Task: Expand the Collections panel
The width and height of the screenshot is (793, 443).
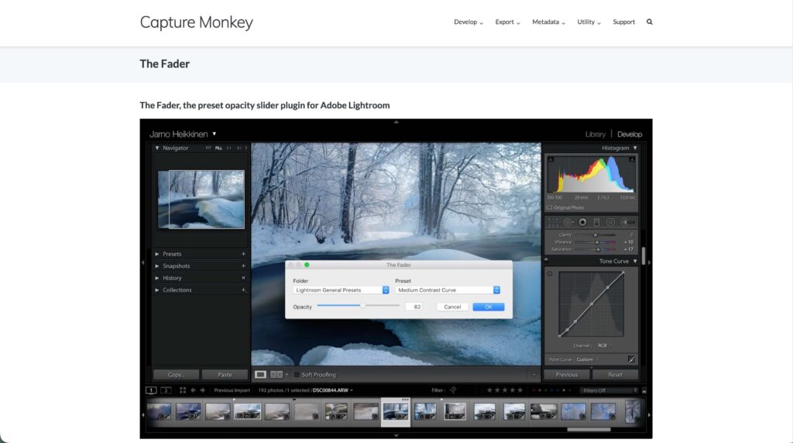Action: tap(156, 290)
